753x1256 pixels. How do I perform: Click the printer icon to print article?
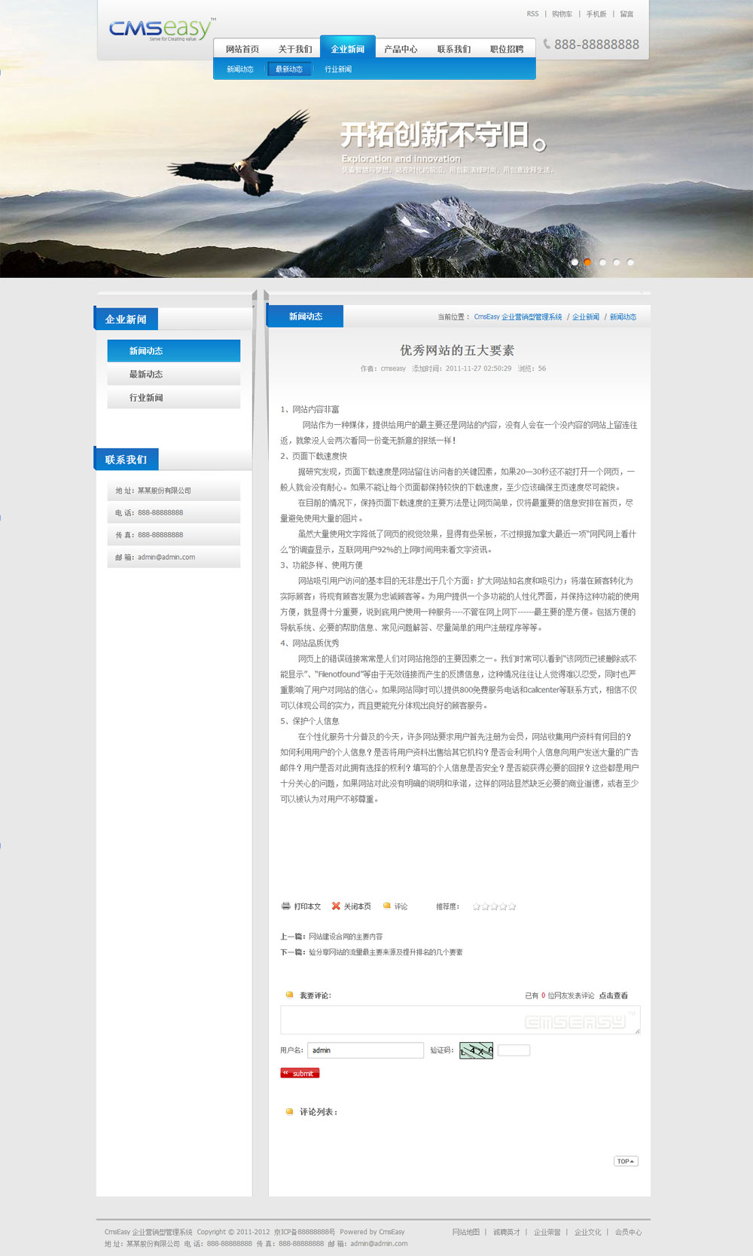285,906
